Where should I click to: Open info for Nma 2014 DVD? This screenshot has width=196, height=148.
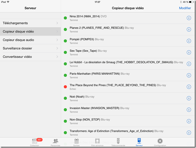tap(189, 18)
